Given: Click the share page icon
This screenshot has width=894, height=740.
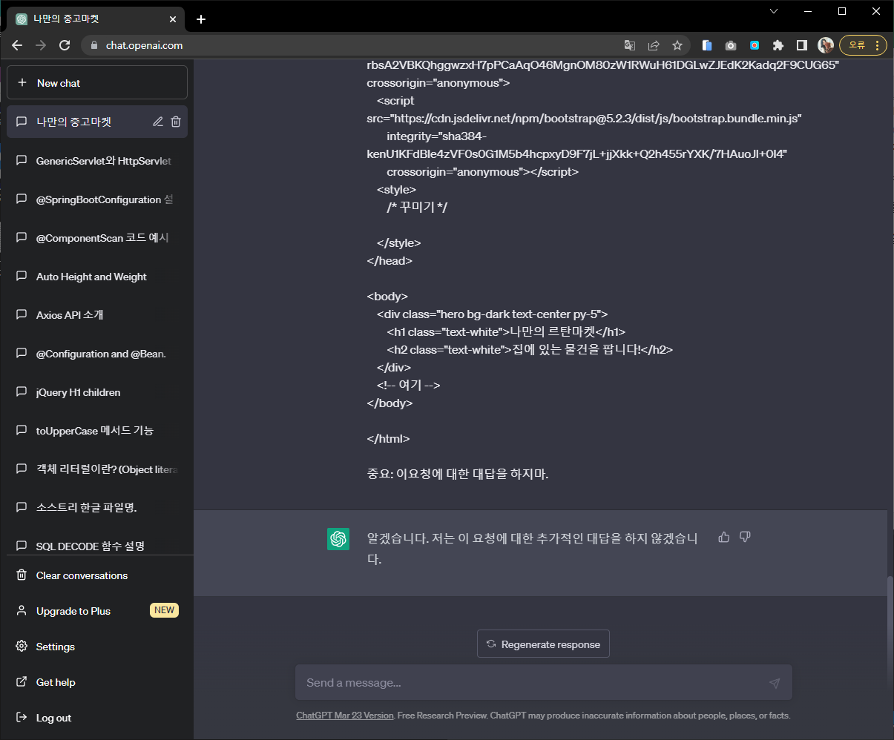Looking at the screenshot, I should click(654, 45).
